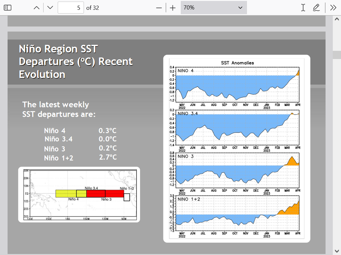Zoom out with the minus button
Screen dimensions: 341x255
(x=159, y=8)
